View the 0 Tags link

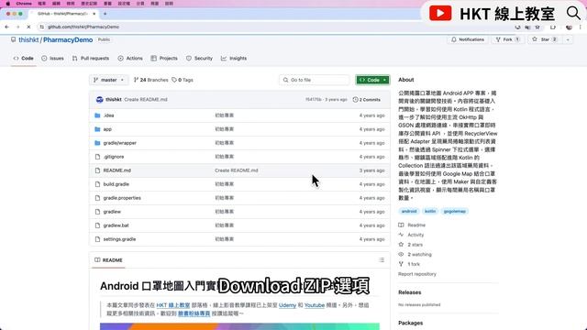coord(183,80)
